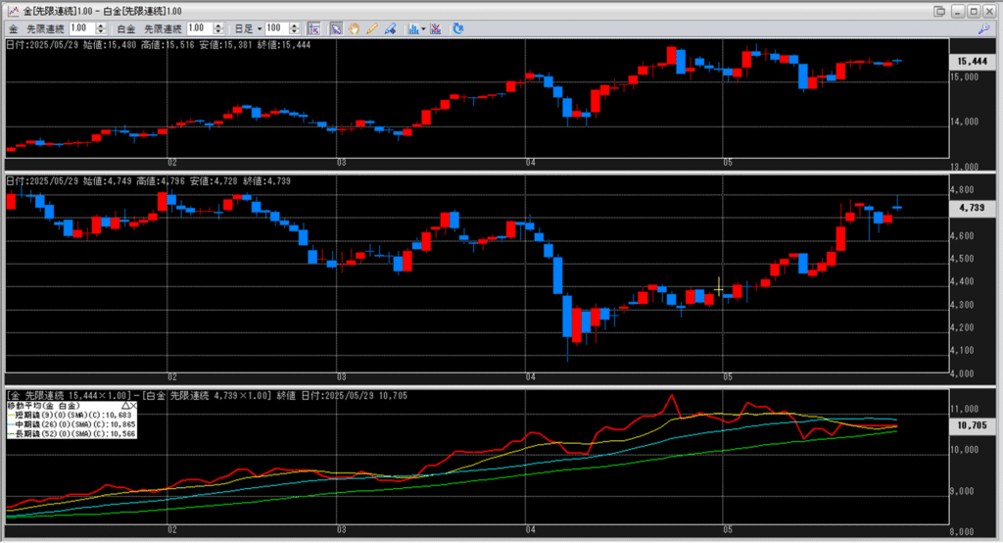The width and height of the screenshot is (1003, 543).
Task: Click the gold chart info line with 終値:15,444
Action: pos(158,45)
